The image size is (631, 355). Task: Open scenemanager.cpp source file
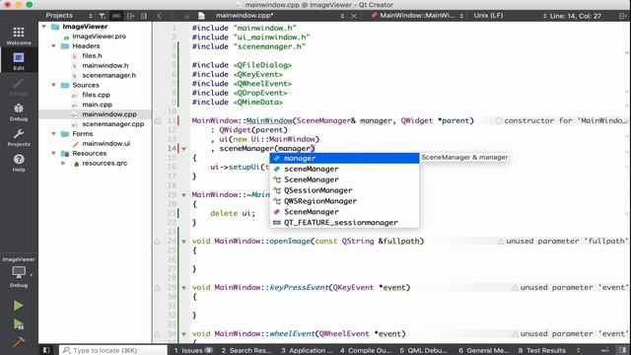coord(113,124)
